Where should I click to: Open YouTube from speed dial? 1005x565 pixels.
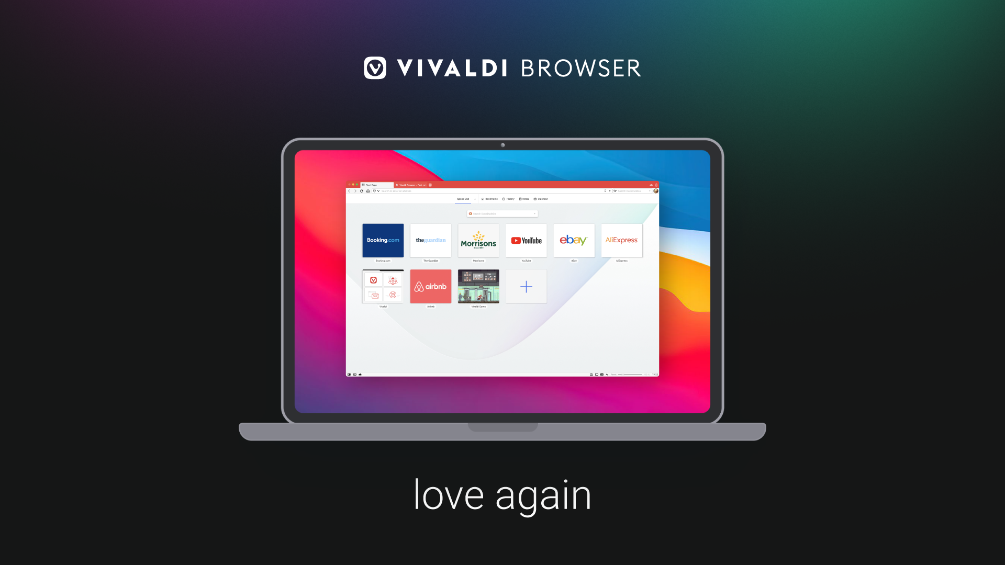click(x=527, y=240)
